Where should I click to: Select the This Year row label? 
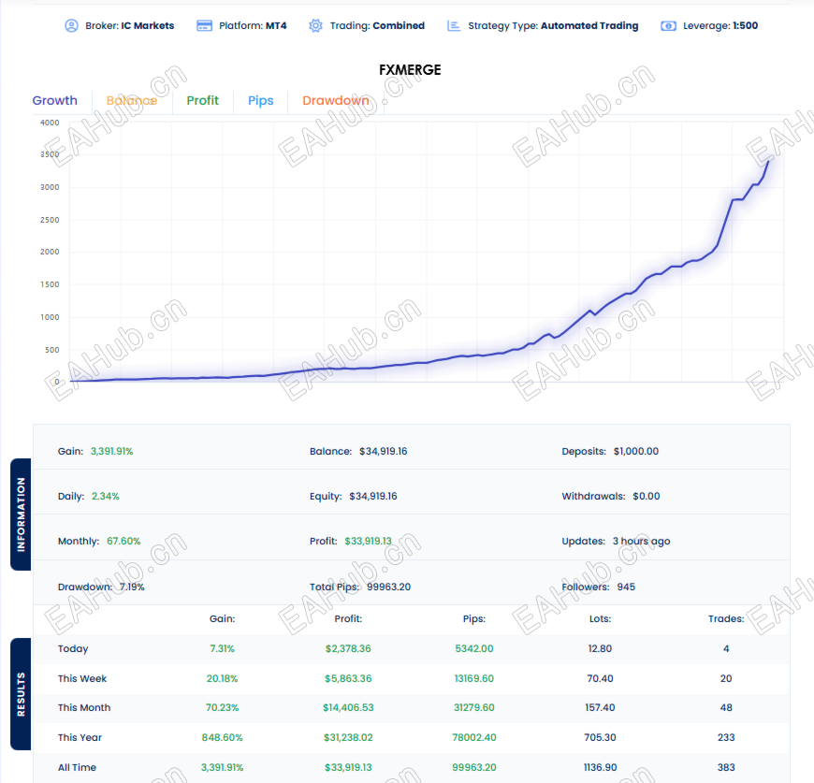[x=80, y=737]
